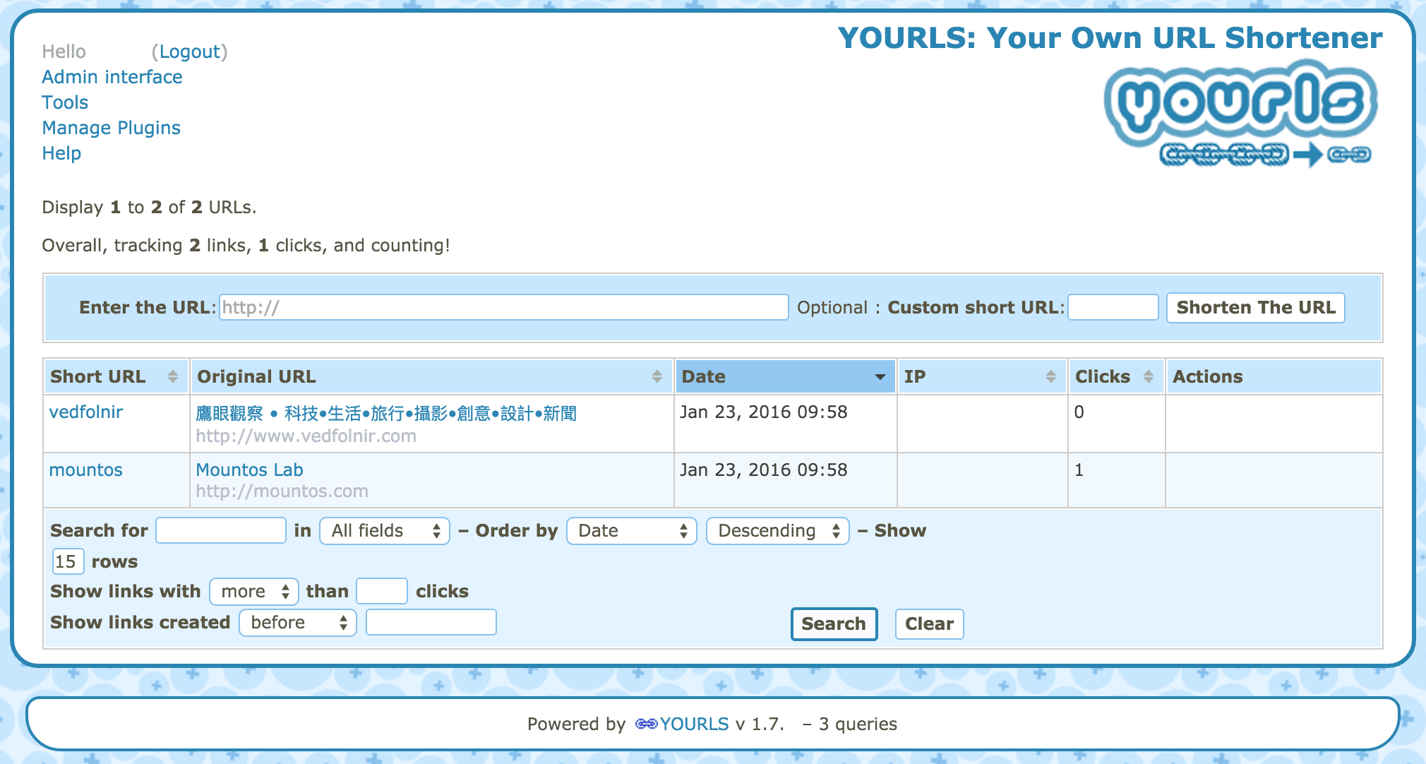The image size is (1426, 764).
Task: Sort by Original URL column arrows
Action: (x=657, y=376)
